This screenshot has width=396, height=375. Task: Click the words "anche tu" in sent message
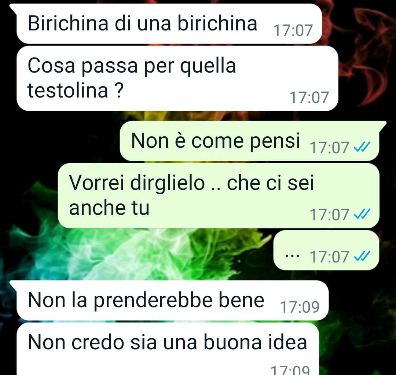pyautogui.click(x=109, y=207)
